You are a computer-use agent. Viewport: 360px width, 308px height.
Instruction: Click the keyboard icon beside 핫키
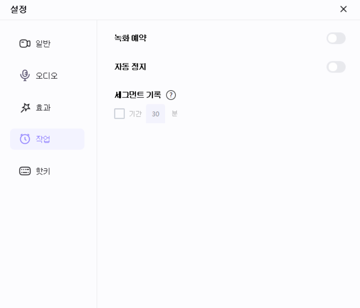tap(24, 171)
